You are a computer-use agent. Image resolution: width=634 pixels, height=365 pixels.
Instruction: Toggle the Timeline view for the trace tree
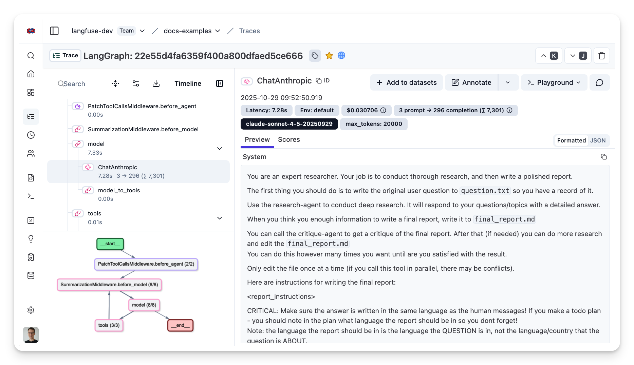point(188,83)
